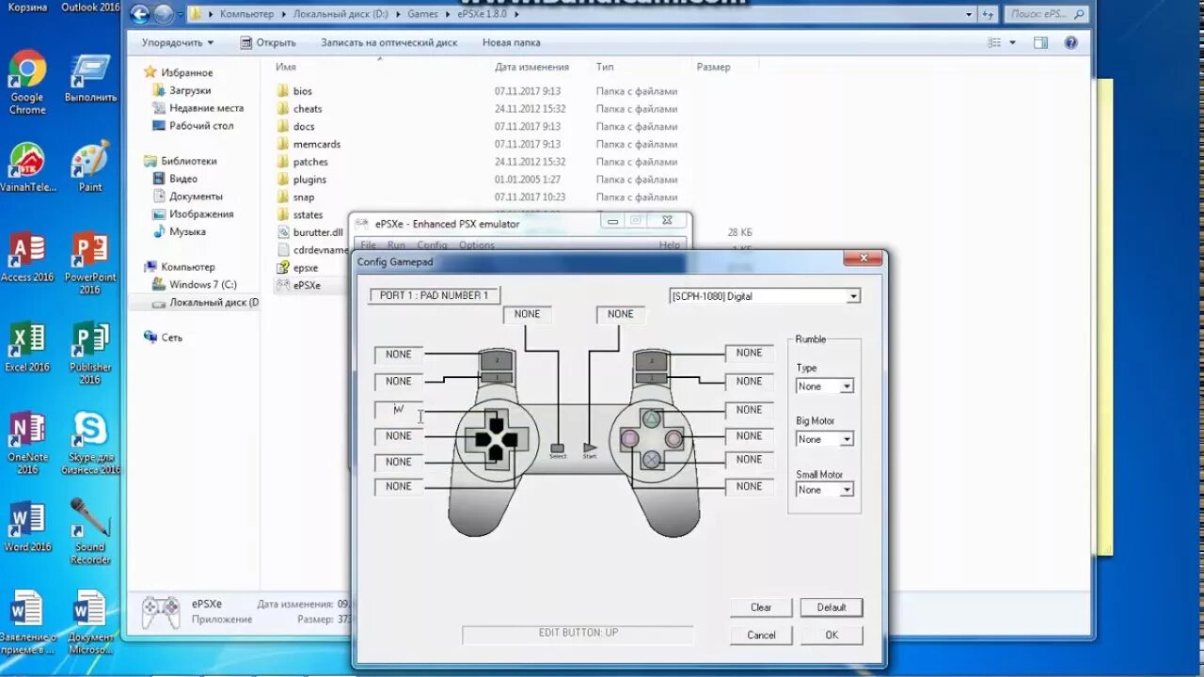The image size is (1204, 677).
Task: Select the cheats folder
Action: (x=307, y=109)
